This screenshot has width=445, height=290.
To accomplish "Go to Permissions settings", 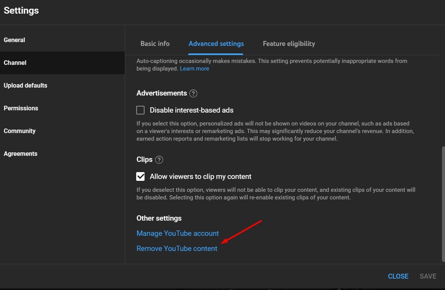I will click(x=63, y=108).
